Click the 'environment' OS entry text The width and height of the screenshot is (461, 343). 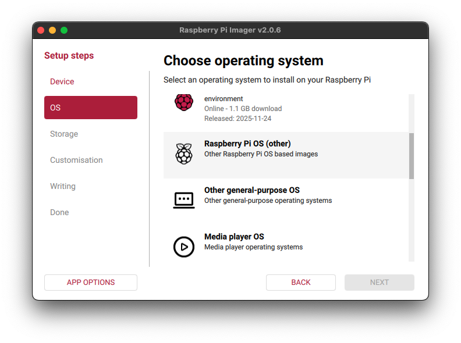click(224, 99)
